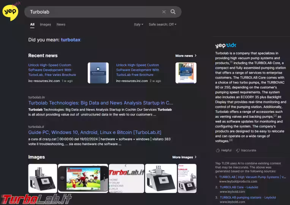The image size is (290, 205).
Task: Expand More images chevron link
Action: (x=184, y=157)
